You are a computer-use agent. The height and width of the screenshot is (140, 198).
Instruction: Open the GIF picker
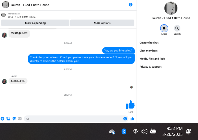pos(20,119)
